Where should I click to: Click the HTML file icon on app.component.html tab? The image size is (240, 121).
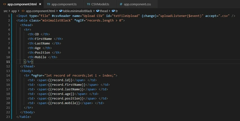tap(5, 4)
